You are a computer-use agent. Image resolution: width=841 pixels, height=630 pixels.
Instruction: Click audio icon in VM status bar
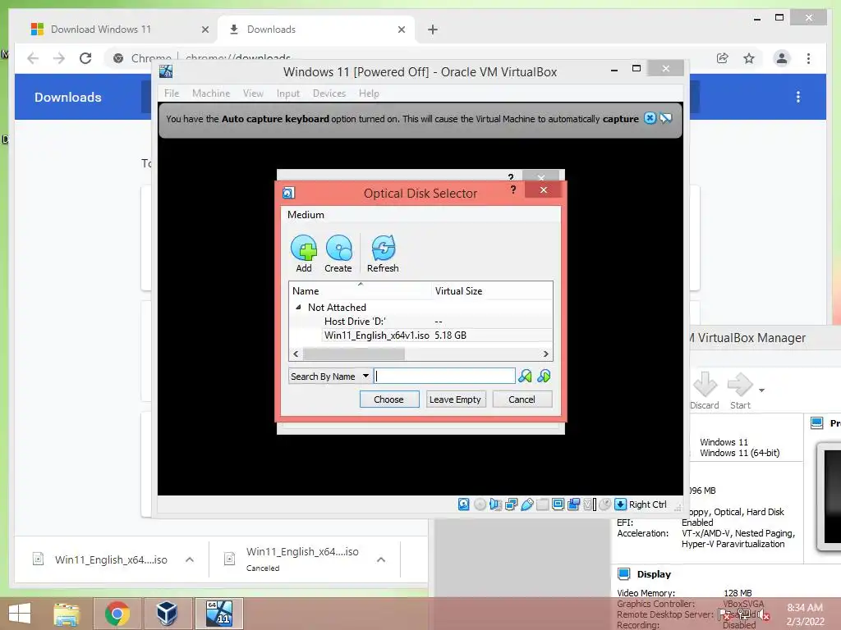pos(495,504)
